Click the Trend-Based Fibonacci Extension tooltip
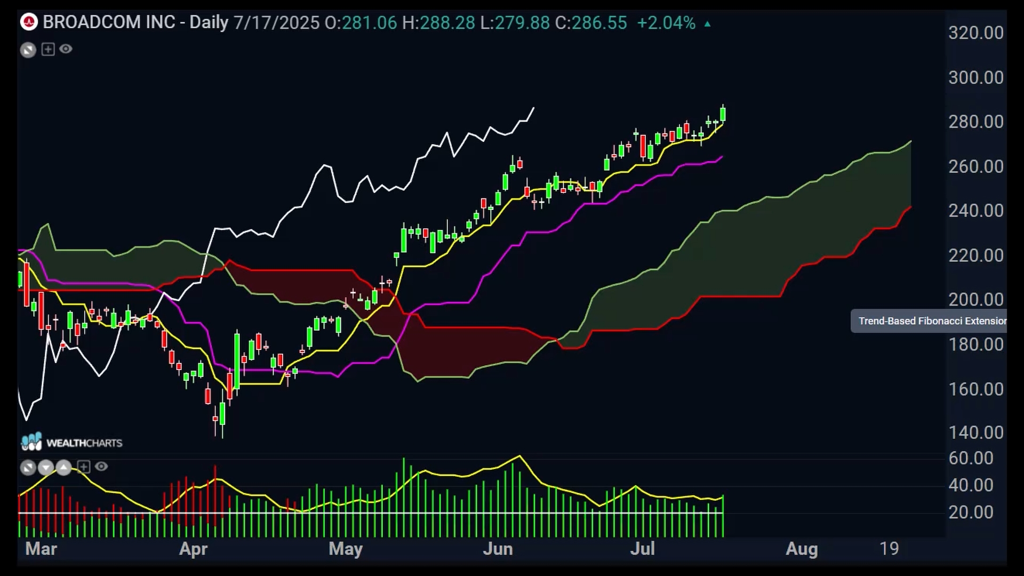This screenshot has height=576, width=1024. [929, 321]
